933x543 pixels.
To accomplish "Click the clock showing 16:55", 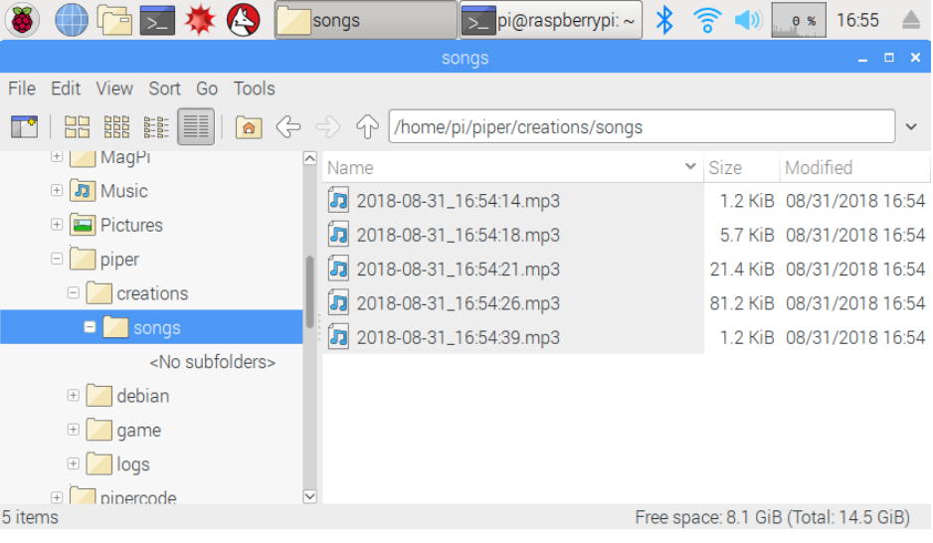I will pos(856,20).
